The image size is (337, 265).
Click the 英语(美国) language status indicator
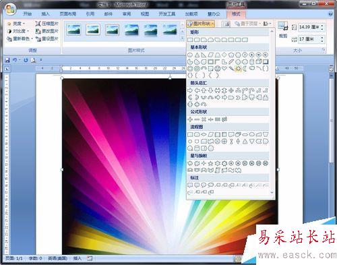pyautogui.click(x=57, y=258)
